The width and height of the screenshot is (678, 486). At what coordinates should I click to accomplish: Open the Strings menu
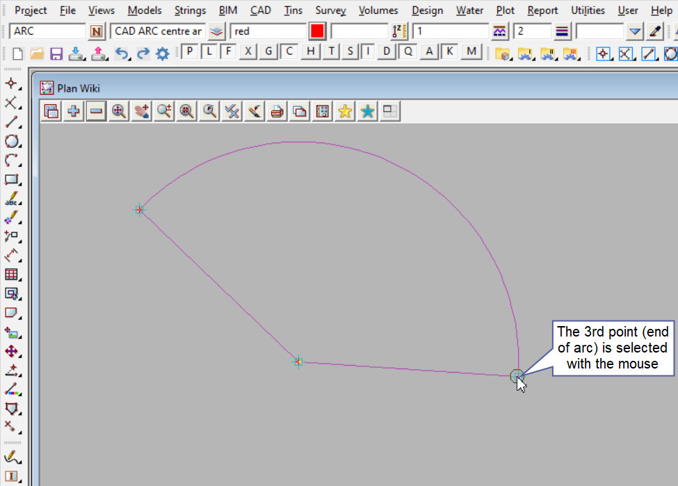coord(190,10)
